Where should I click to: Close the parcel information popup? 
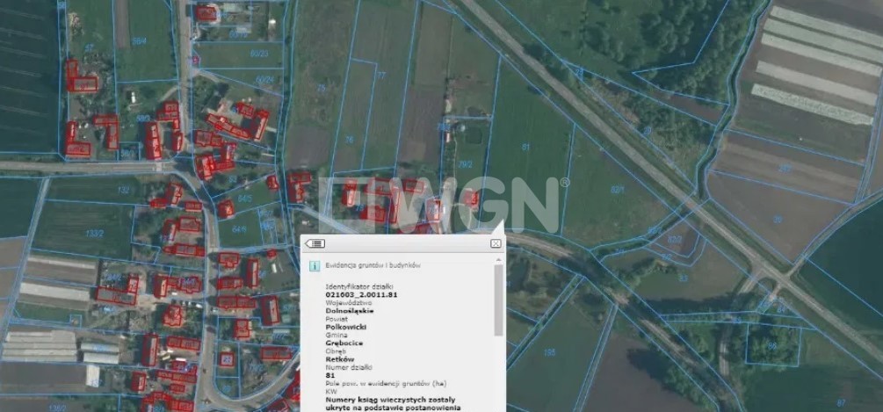click(496, 243)
